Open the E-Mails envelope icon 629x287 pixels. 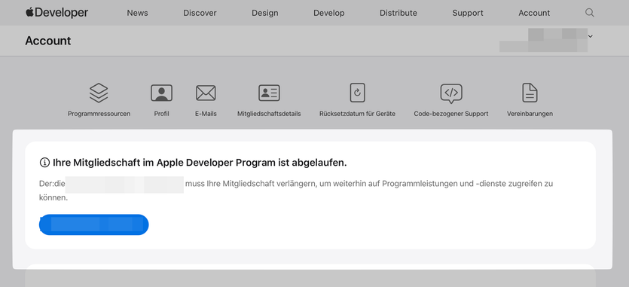coord(206,93)
